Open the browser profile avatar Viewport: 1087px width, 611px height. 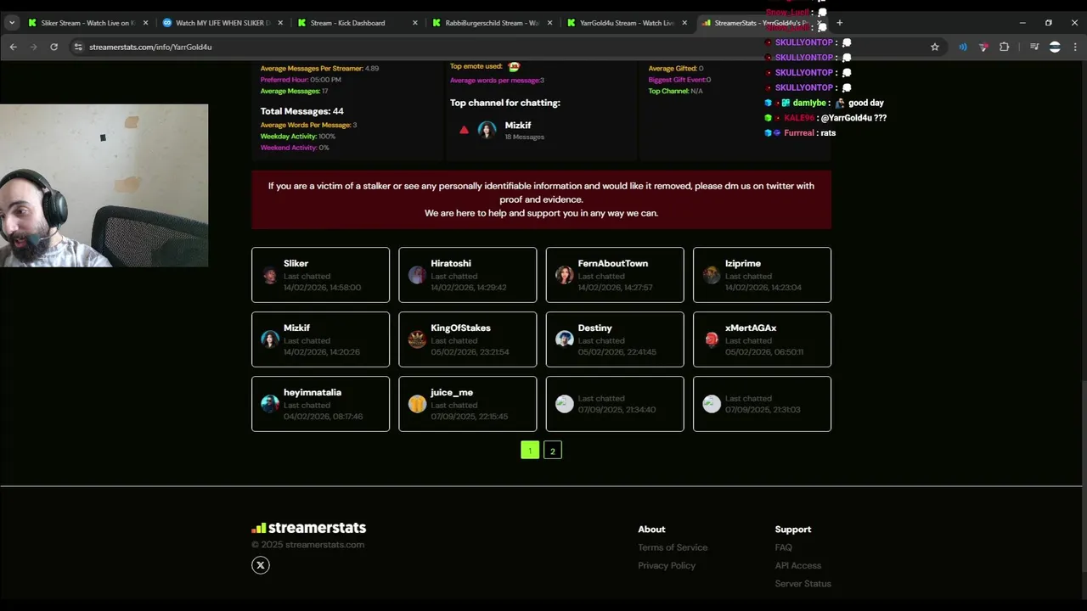tap(1055, 47)
